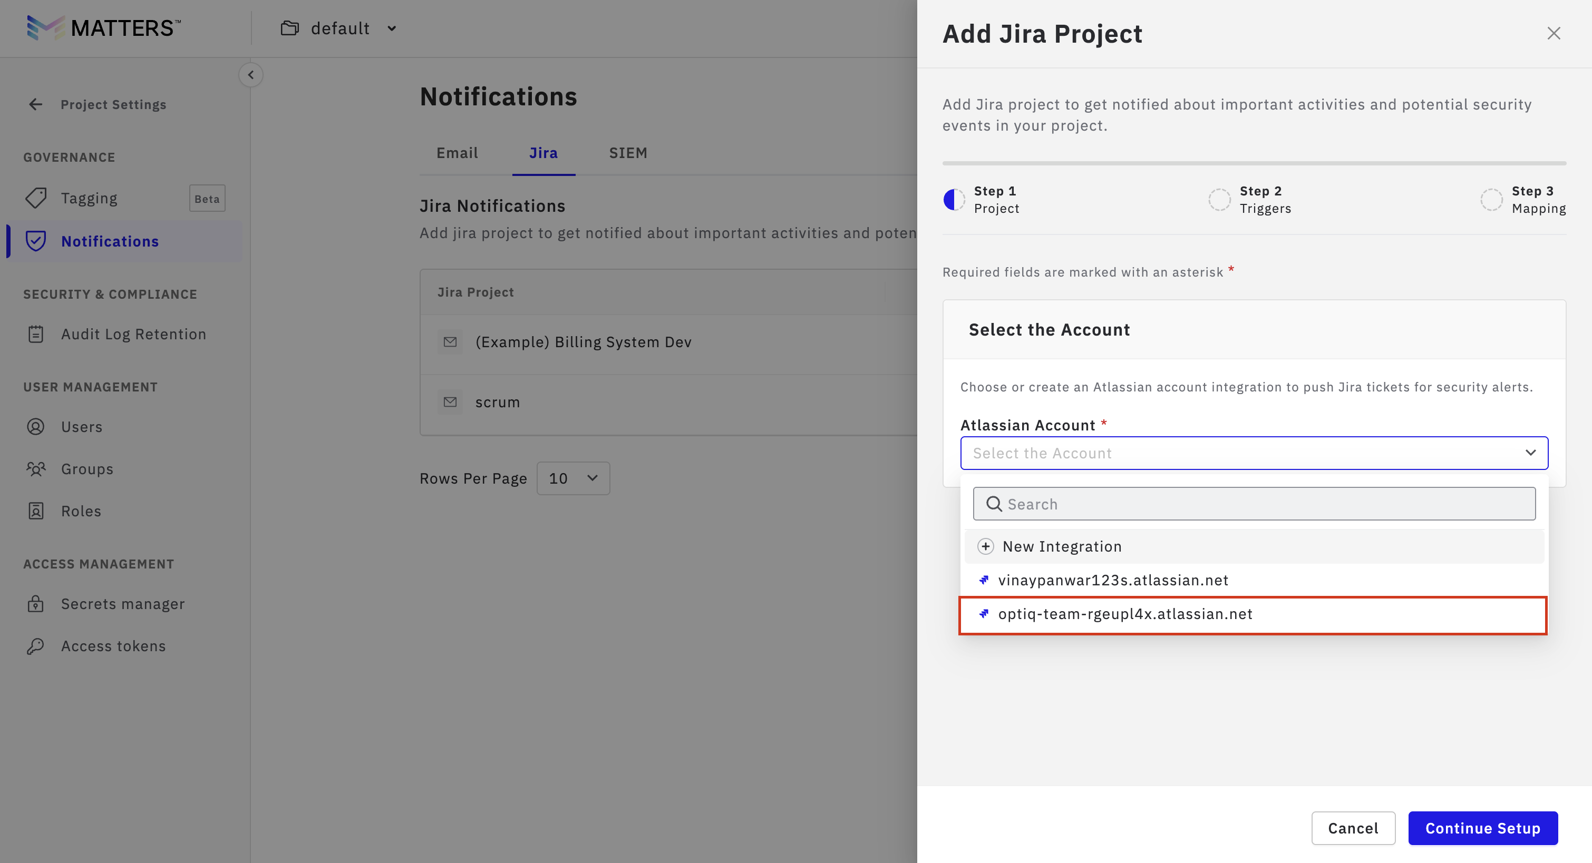The width and height of the screenshot is (1592, 863).
Task: Click the Audit Log Retention clipboard icon
Action: 36,334
